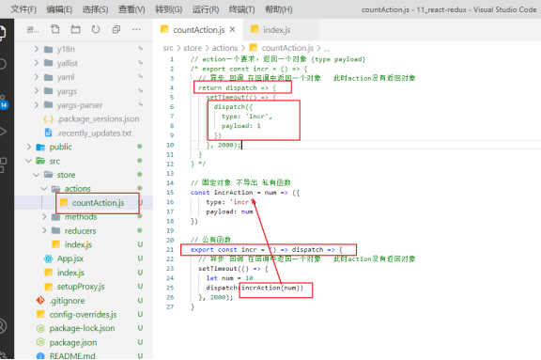Open the 查看(V) menu
The width and height of the screenshot is (541, 360).
coord(131,9)
